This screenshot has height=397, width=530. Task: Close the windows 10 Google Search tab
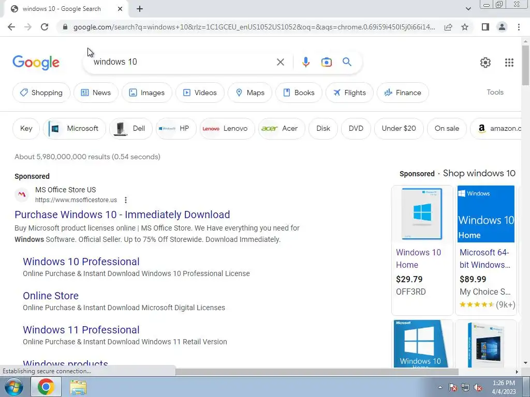pos(120,9)
